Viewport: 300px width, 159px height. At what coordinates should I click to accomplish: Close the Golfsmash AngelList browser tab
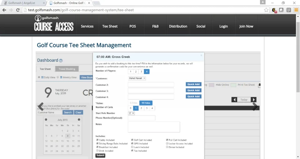(44, 3)
